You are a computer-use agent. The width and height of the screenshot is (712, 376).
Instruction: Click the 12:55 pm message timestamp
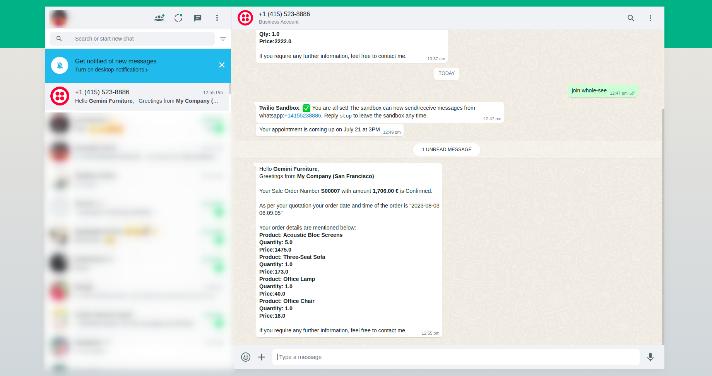click(x=430, y=333)
